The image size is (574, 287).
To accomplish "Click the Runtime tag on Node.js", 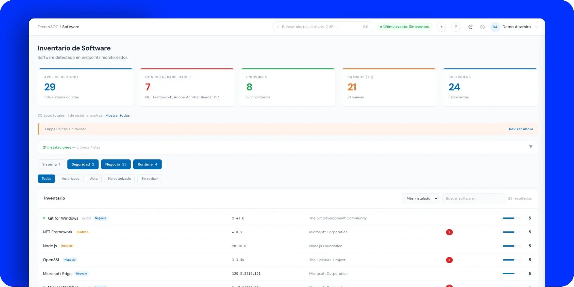I will (67, 246).
